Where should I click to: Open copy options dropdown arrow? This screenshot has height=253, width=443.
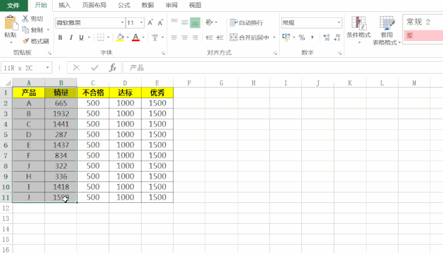tap(48, 30)
